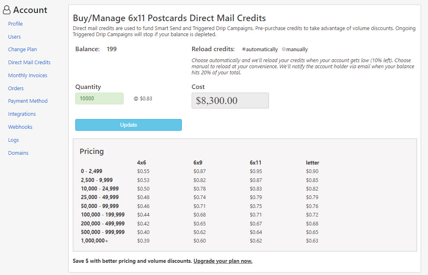Select the 50,000 - 99,999 row label
This screenshot has width=428, height=275.
[x=100, y=206]
